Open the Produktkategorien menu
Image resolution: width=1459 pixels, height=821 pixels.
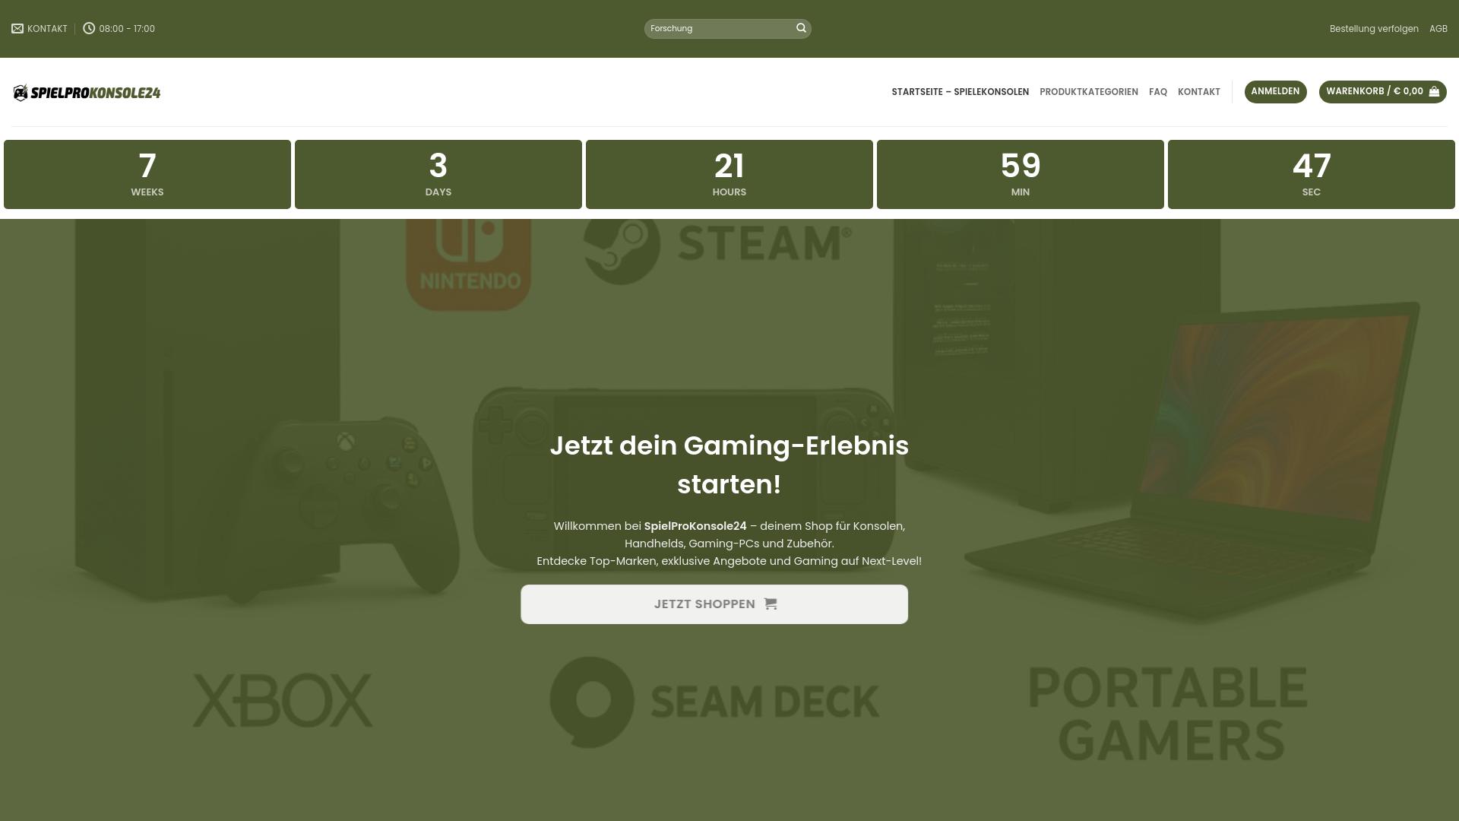point(1088,92)
